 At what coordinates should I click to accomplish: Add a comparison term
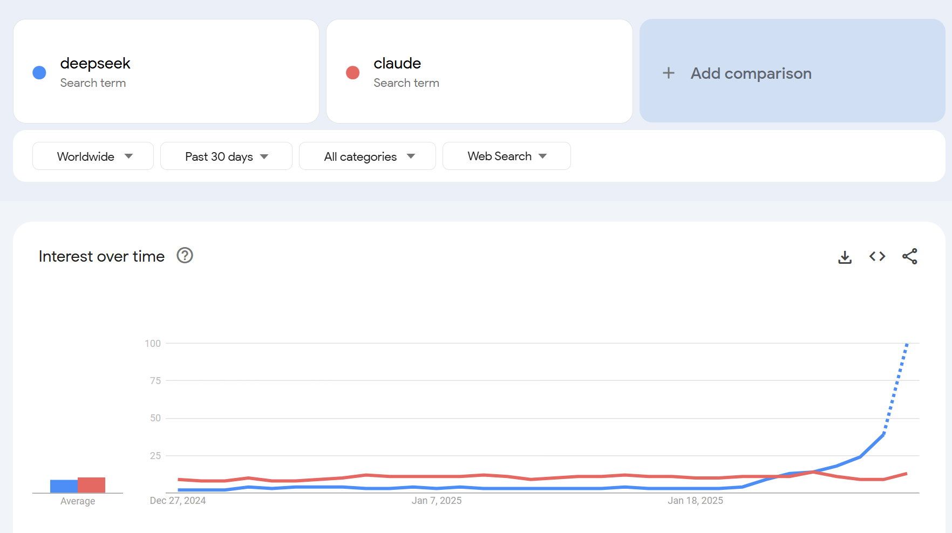pyautogui.click(x=792, y=71)
